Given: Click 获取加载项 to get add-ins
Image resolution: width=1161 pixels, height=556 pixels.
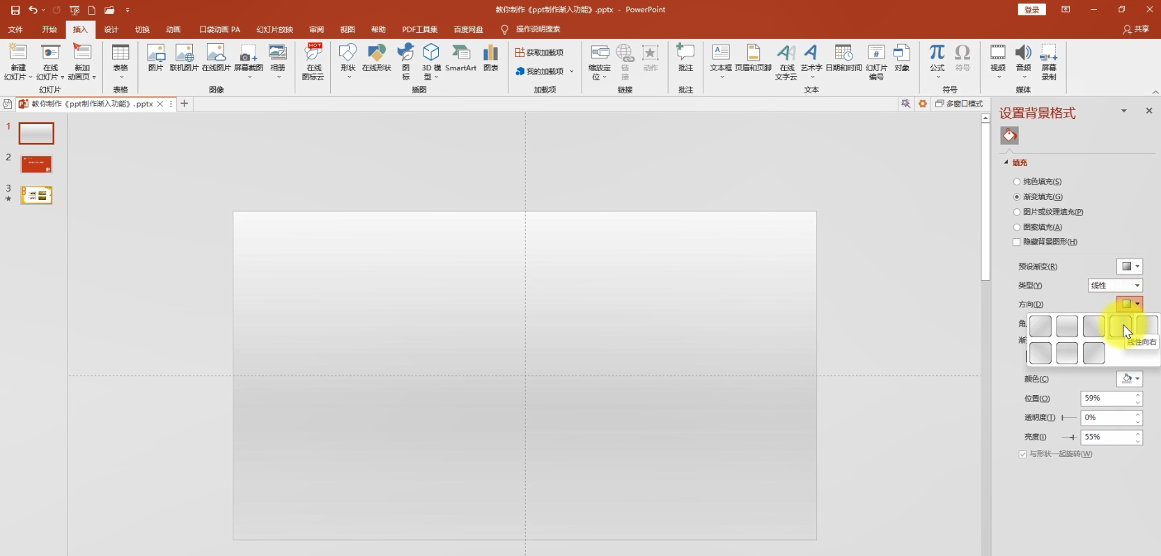Looking at the screenshot, I should pyautogui.click(x=539, y=52).
